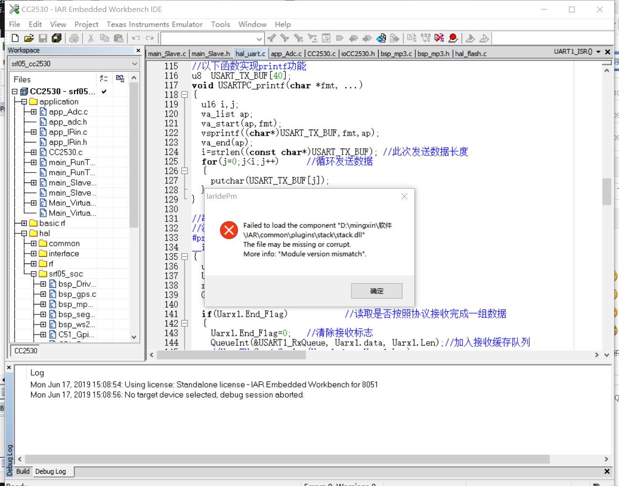
Task: Click the Save All toolbar icon
Action: point(57,38)
